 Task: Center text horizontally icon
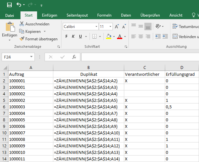[140, 36]
